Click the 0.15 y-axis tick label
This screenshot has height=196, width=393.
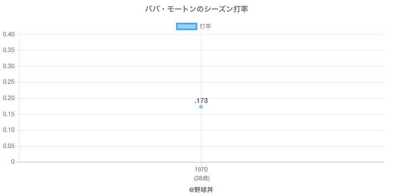[x=9, y=114]
